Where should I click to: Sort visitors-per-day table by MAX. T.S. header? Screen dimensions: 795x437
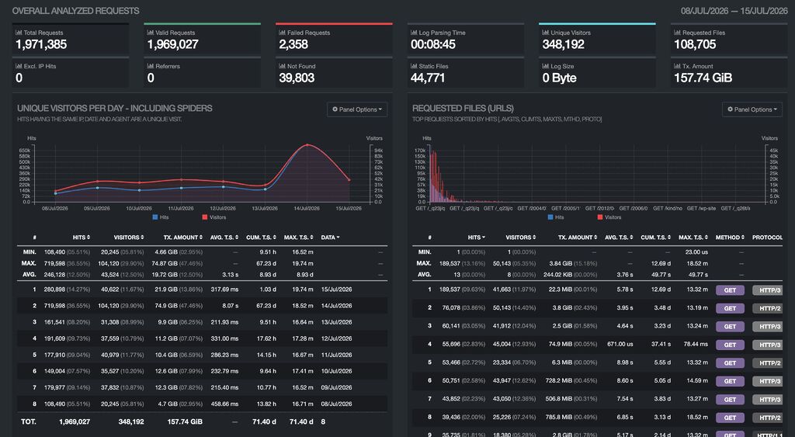[x=299, y=238]
